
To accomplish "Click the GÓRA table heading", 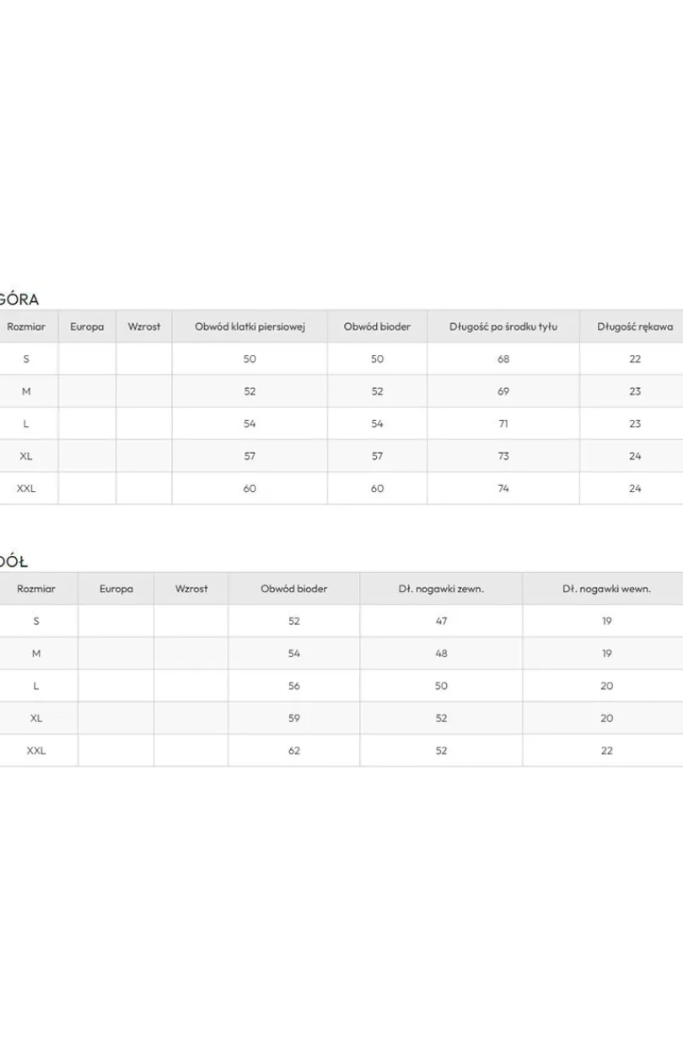I will 19,299.
